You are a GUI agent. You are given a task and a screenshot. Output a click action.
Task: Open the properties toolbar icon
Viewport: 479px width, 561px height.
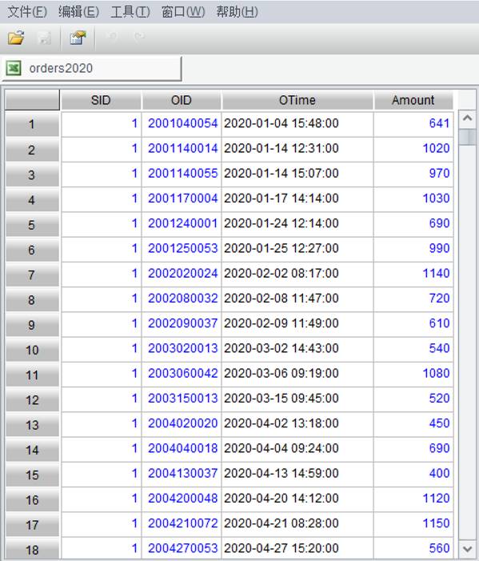point(78,38)
